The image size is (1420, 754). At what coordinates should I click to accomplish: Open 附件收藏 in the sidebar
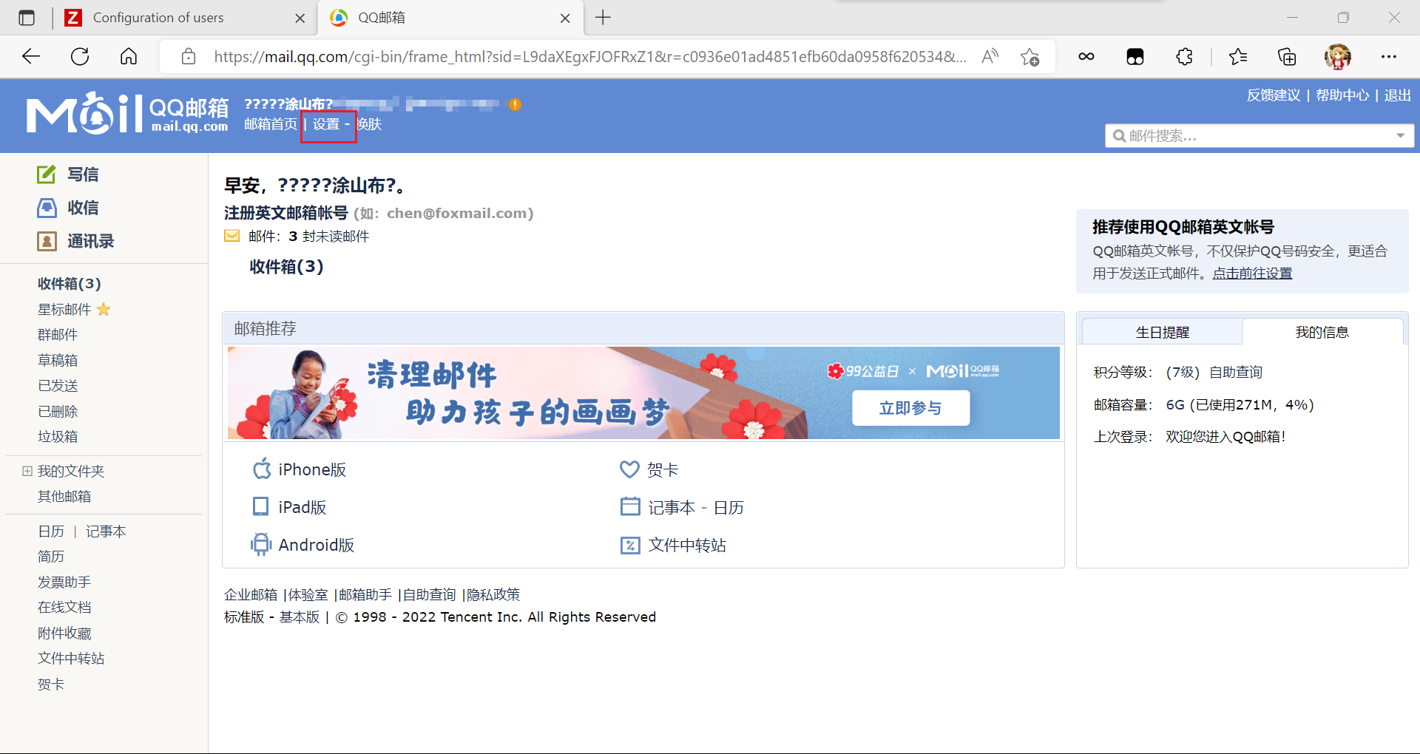point(64,634)
